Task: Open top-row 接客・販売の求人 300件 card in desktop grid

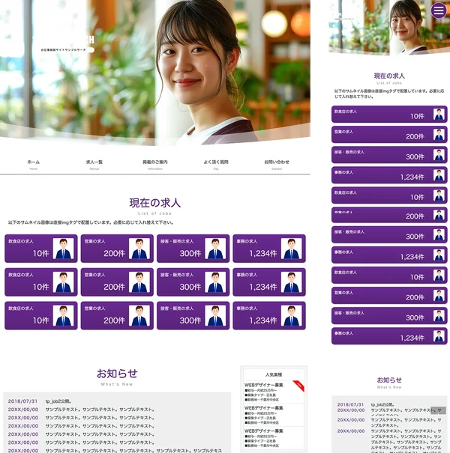Action: tap(193, 249)
